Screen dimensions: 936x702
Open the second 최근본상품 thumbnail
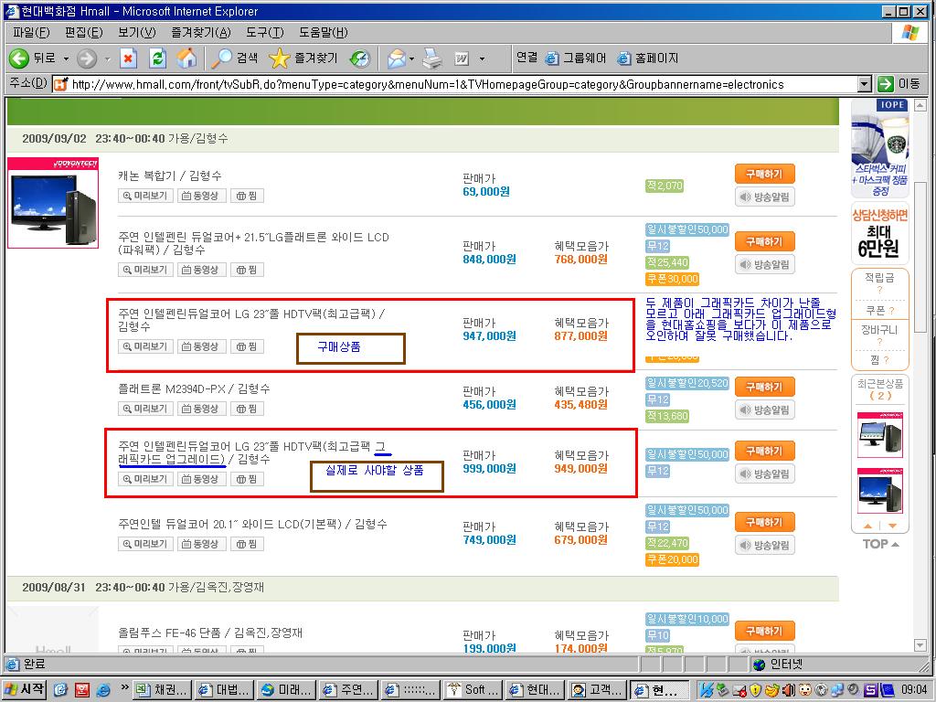(x=880, y=491)
